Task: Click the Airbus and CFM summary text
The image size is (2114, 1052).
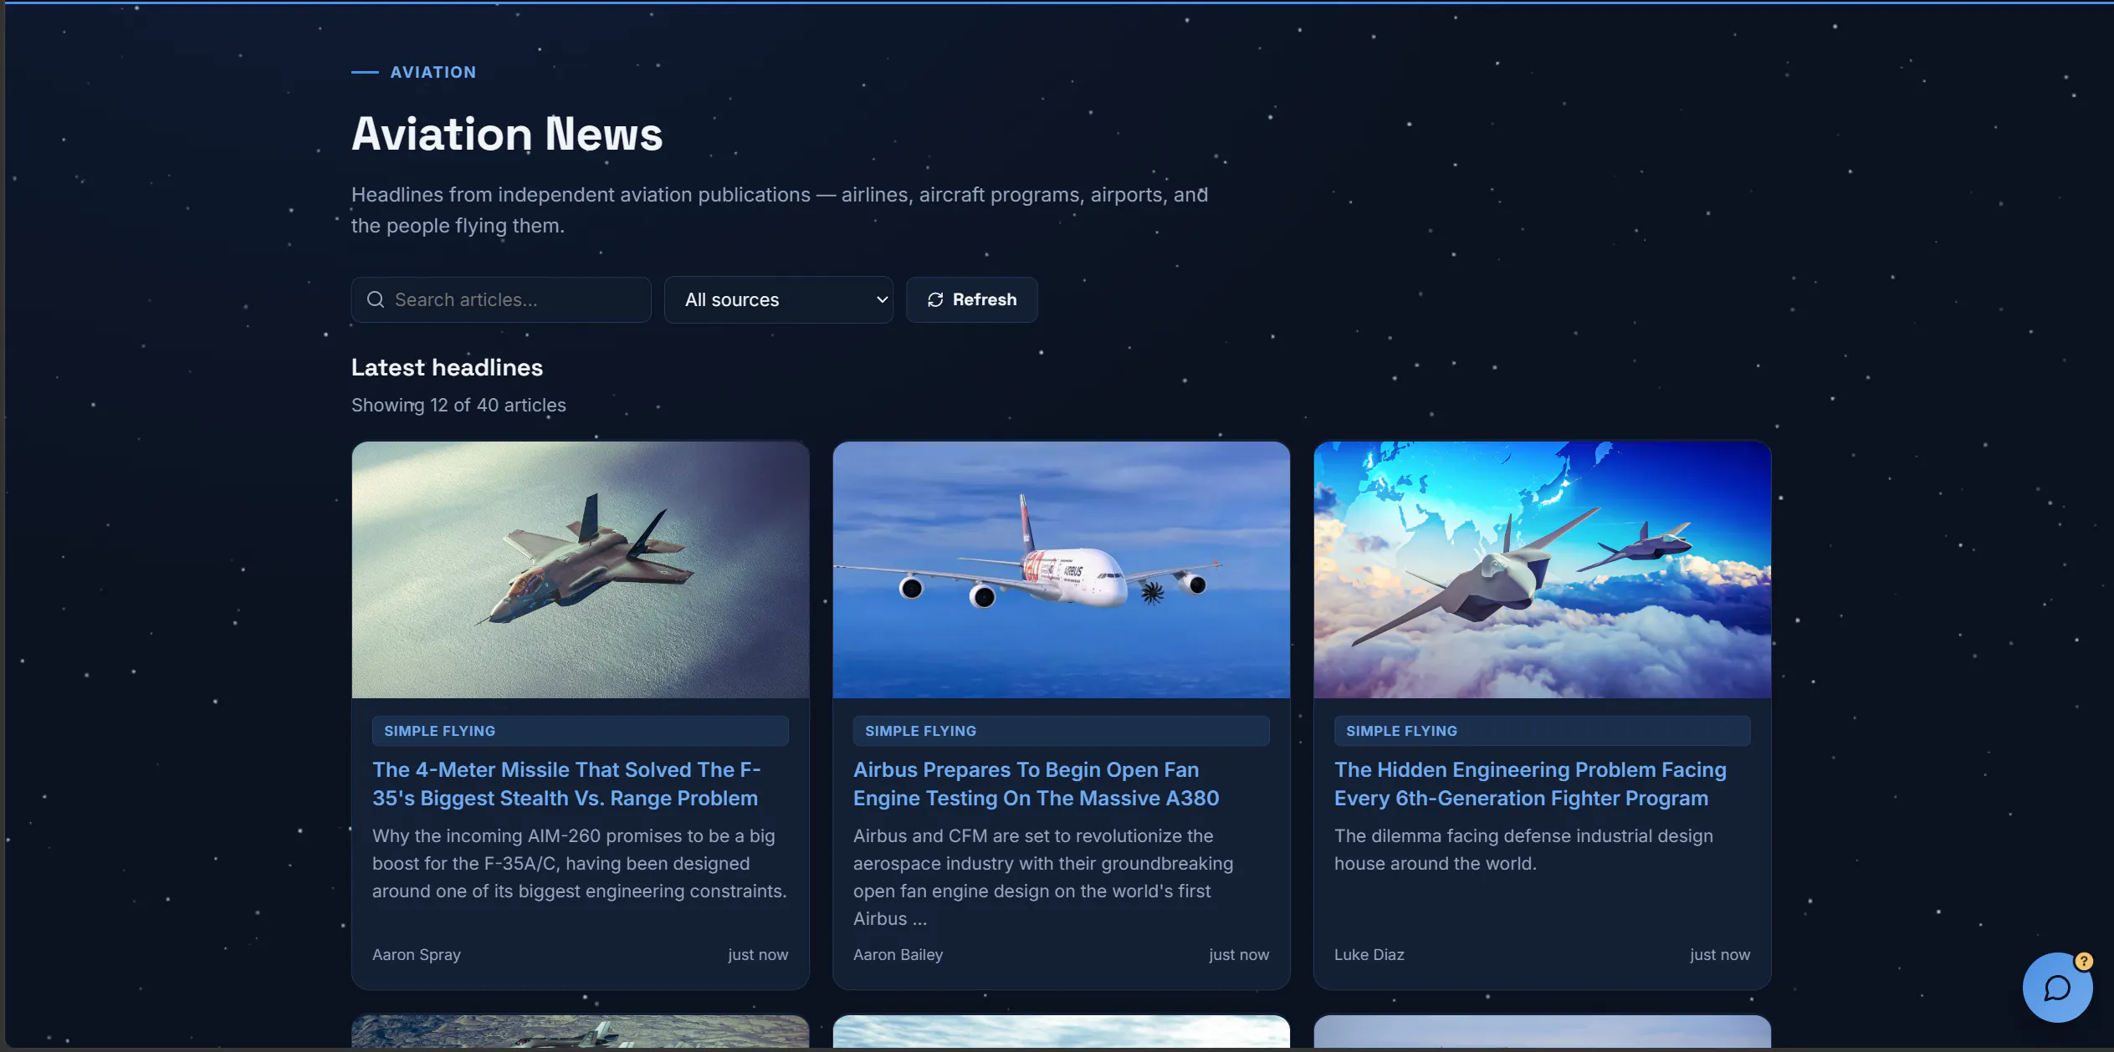Action: point(1043,877)
